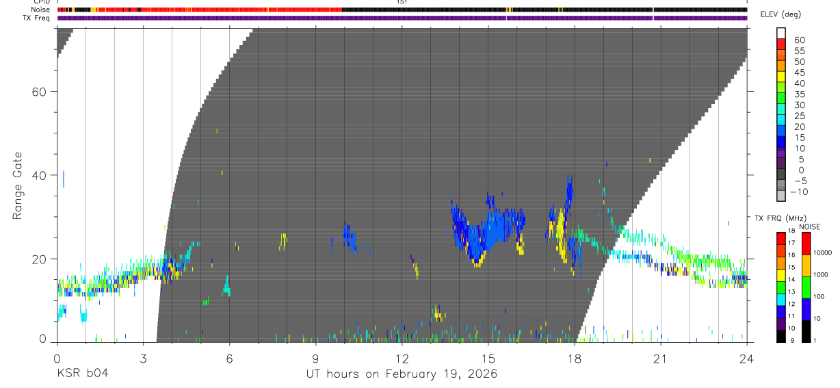Click the 'TX Freq' row label at top left
The width and height of the screenshot is (840, 388).
coord(38,18)
